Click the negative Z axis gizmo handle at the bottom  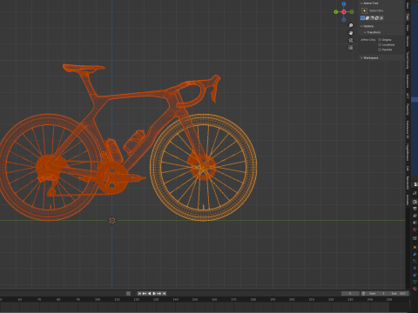pyautogui.click(x=344, y=20)
